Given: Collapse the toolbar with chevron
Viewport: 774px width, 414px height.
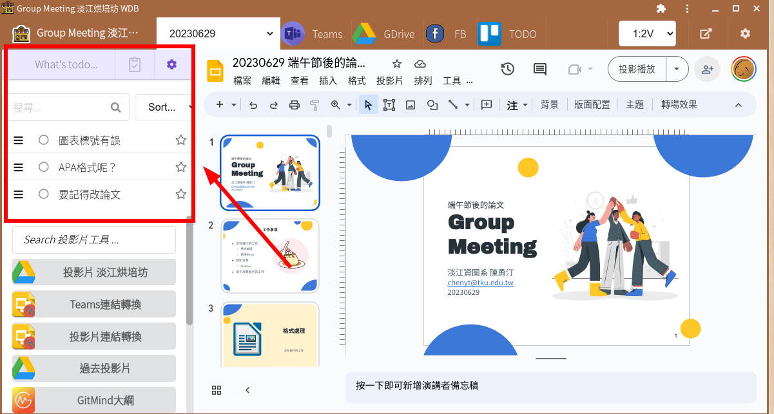Looking at the screenshot, I should (739, 105).
